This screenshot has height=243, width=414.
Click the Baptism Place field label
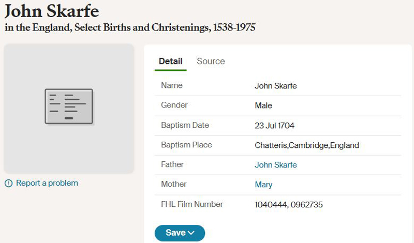[x=186, y=145]
